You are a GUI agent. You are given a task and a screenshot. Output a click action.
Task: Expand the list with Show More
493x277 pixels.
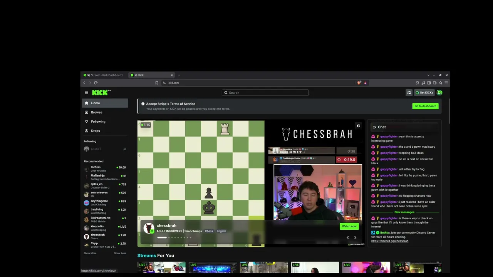[x=90, y=253]
